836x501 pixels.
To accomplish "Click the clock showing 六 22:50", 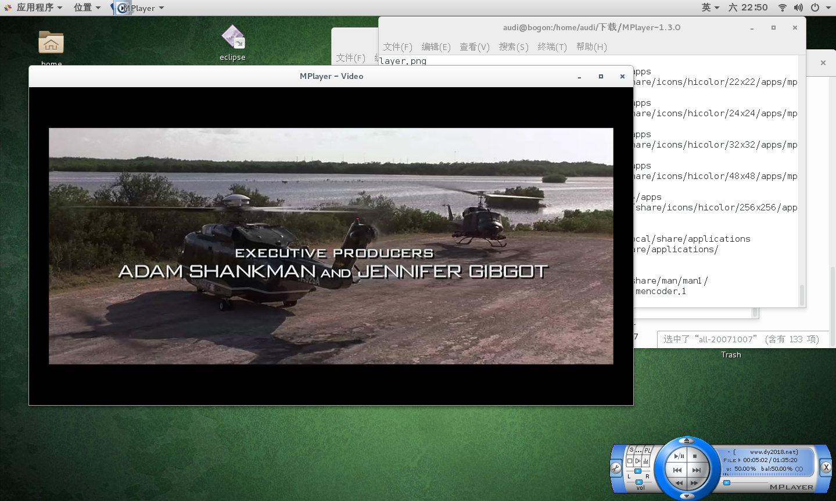I will [x=748, y=8].
